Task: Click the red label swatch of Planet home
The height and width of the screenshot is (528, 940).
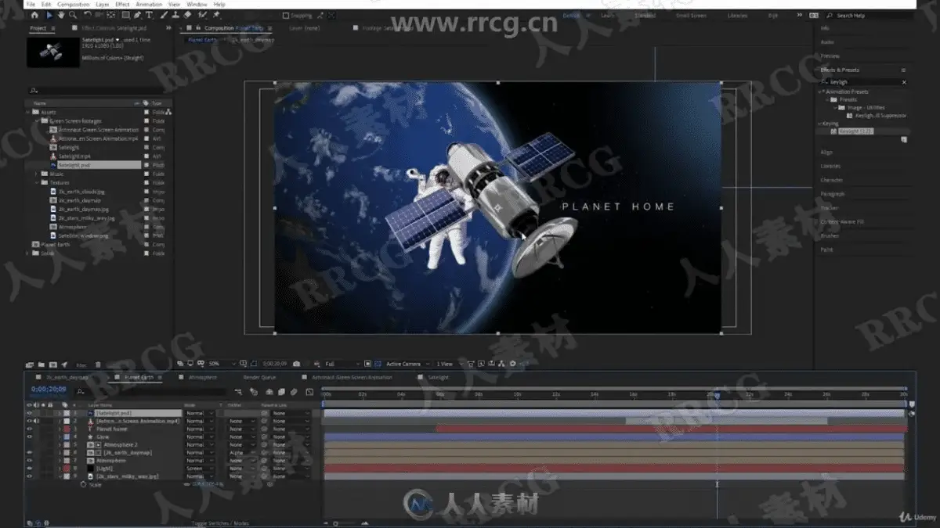Action: pos(67,429)
